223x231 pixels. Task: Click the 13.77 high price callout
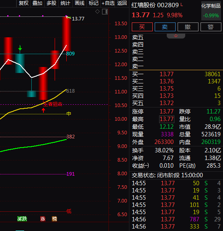pos(78,19)
